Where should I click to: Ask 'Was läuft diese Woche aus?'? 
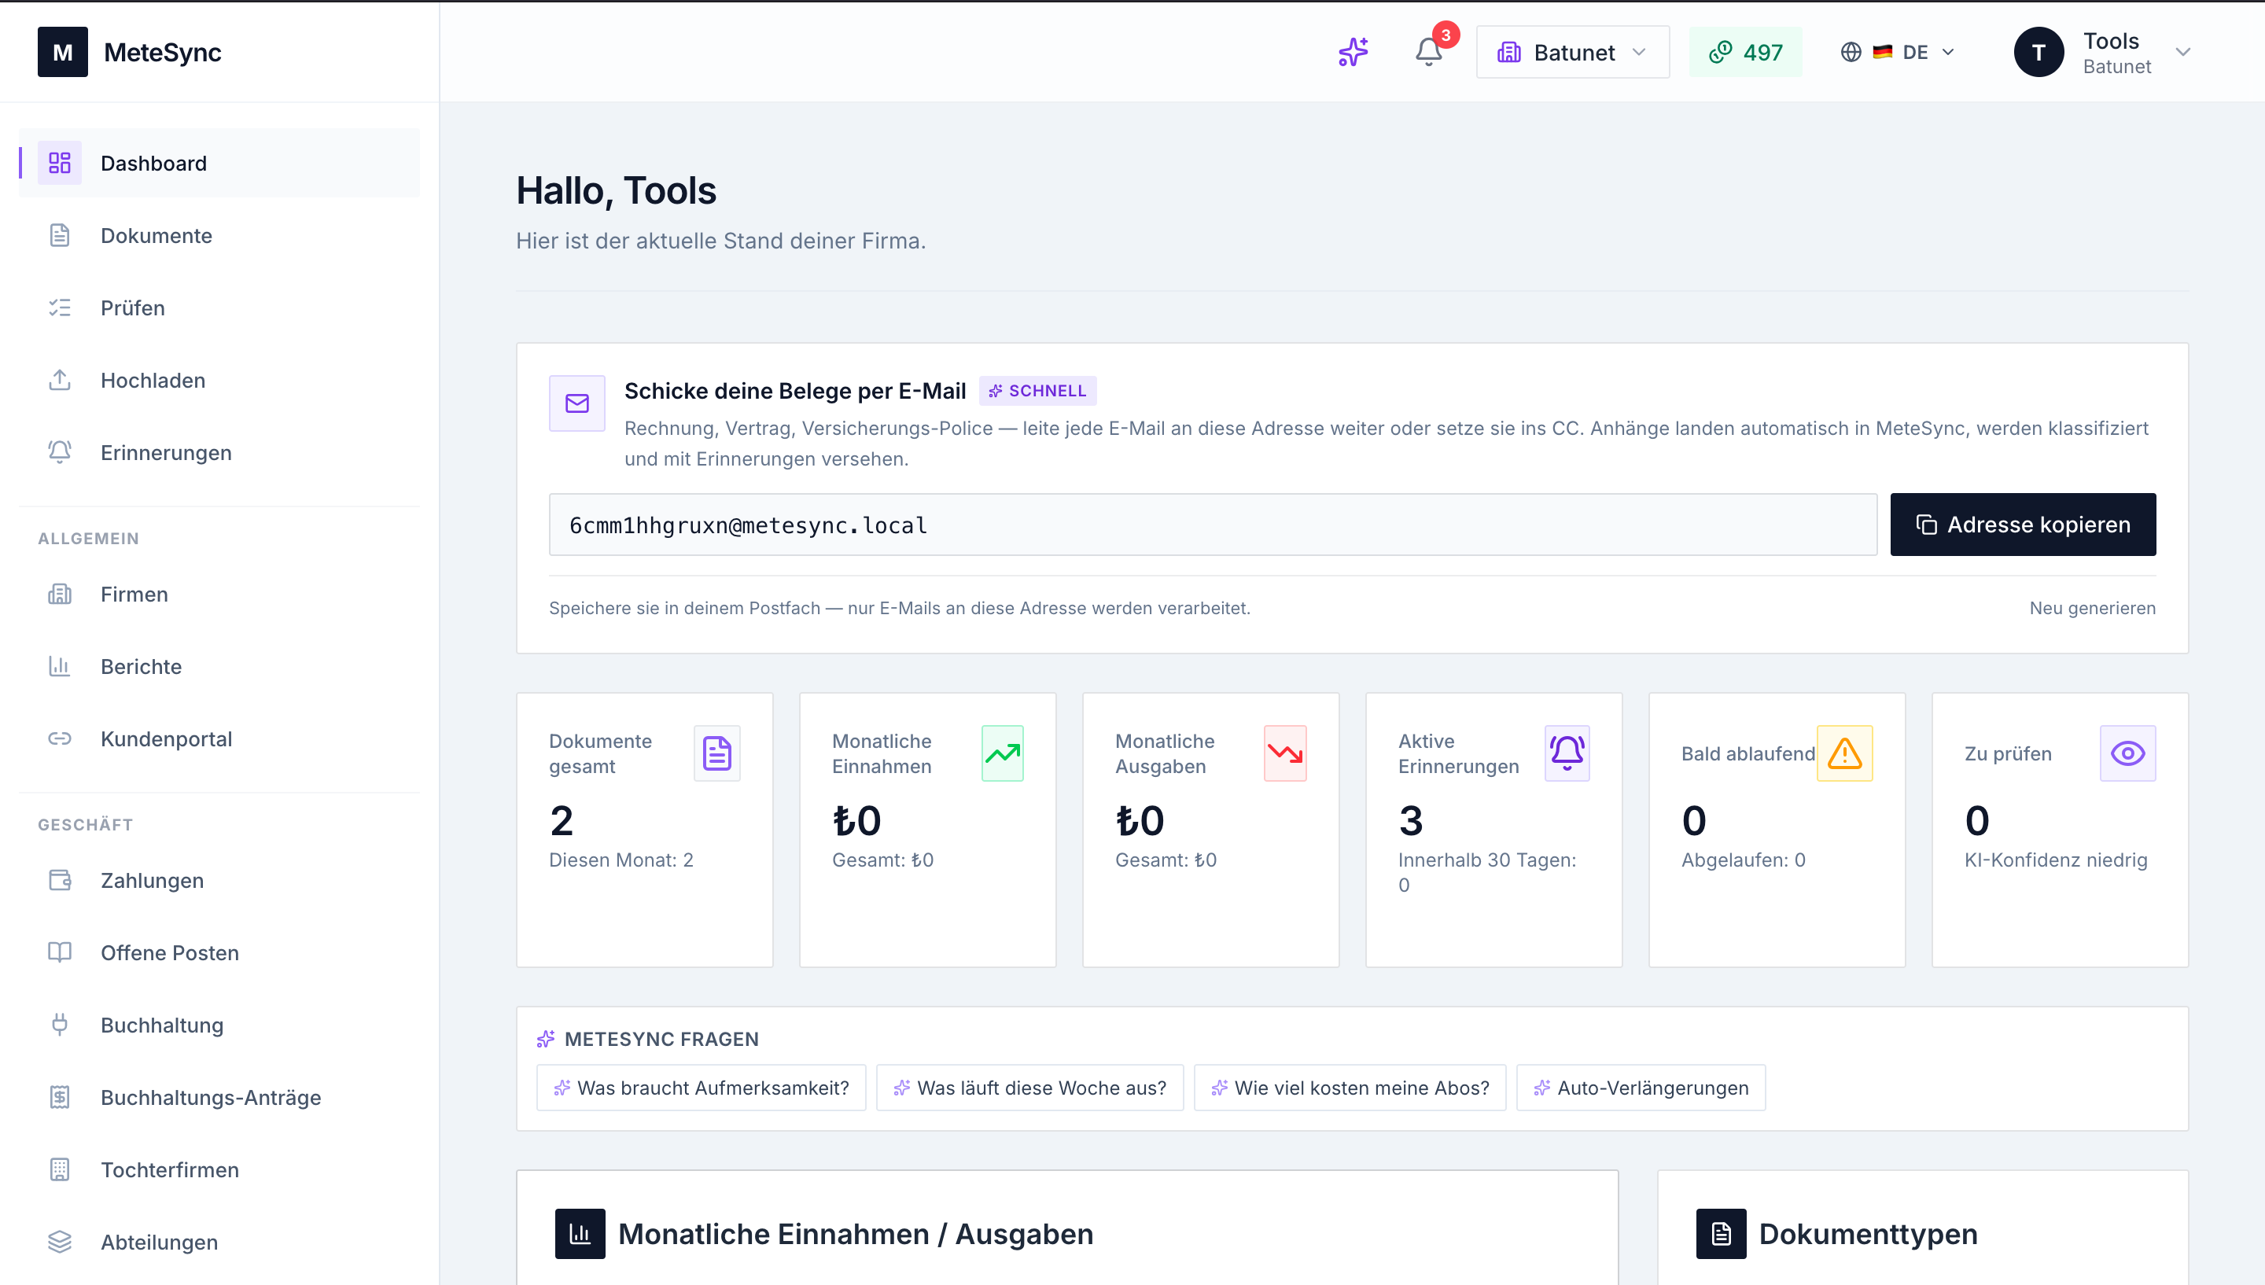pos(1029,1088)
